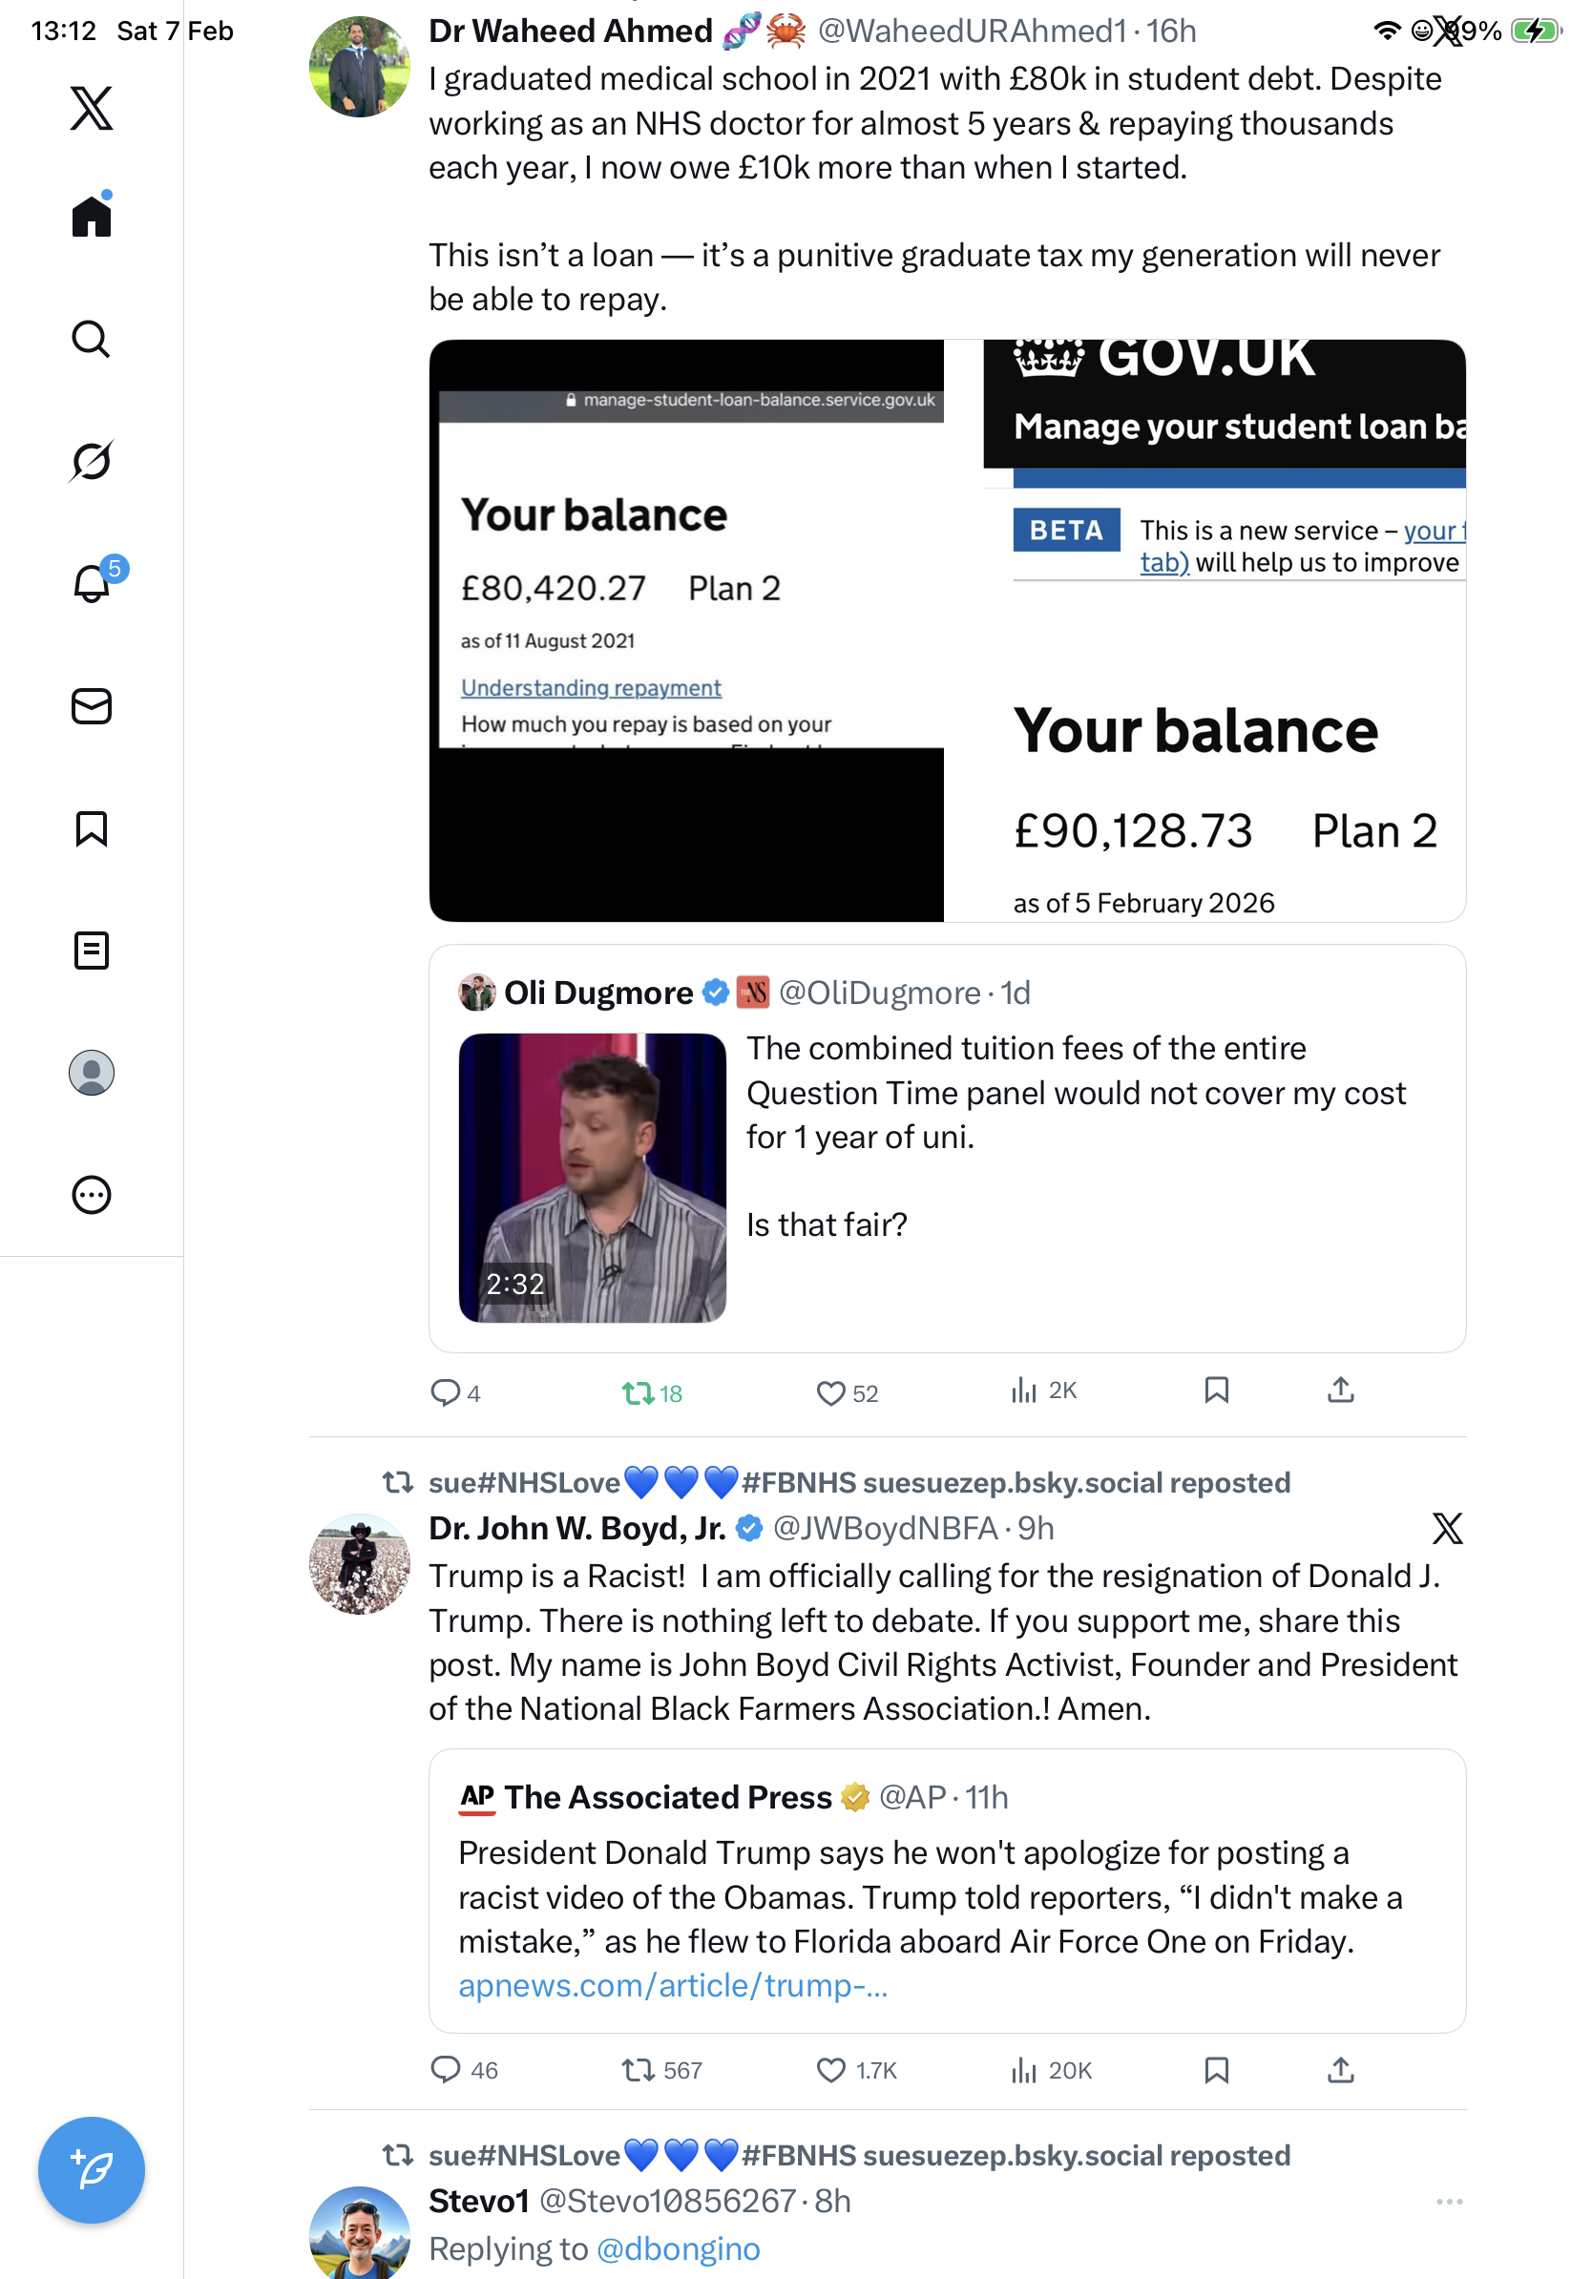Play Oli Dugmore's 2:32 video
Screen dimensions: 1592x2279
[x=593, y=1178]
